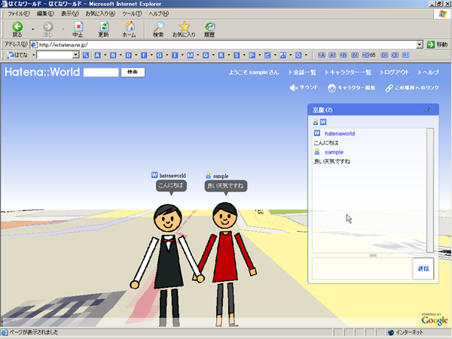Click the chat panel resize grip handle
Screen dimensions: 452x339
pos(373,255)
